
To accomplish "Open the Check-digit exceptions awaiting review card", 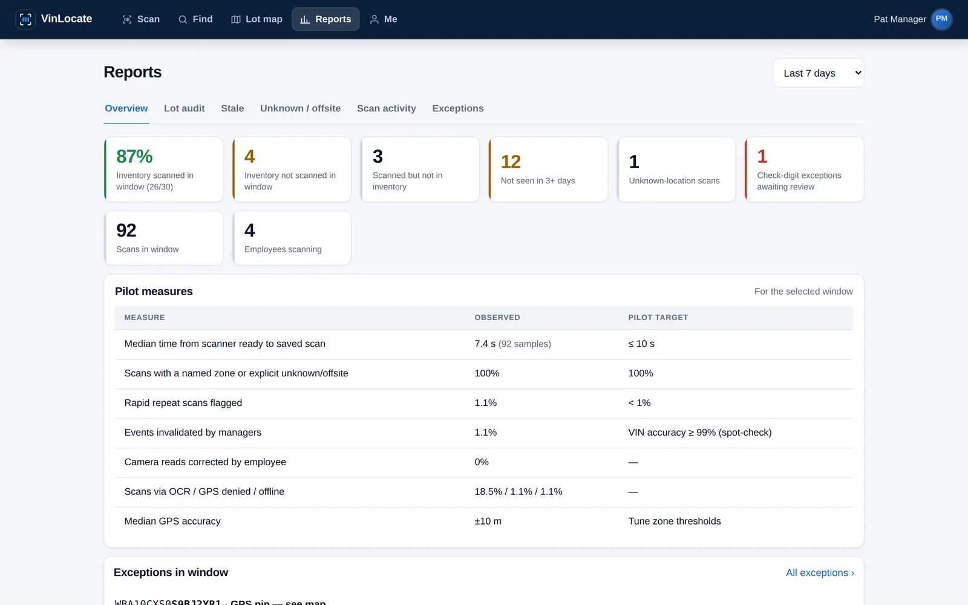I will point(805,169).
